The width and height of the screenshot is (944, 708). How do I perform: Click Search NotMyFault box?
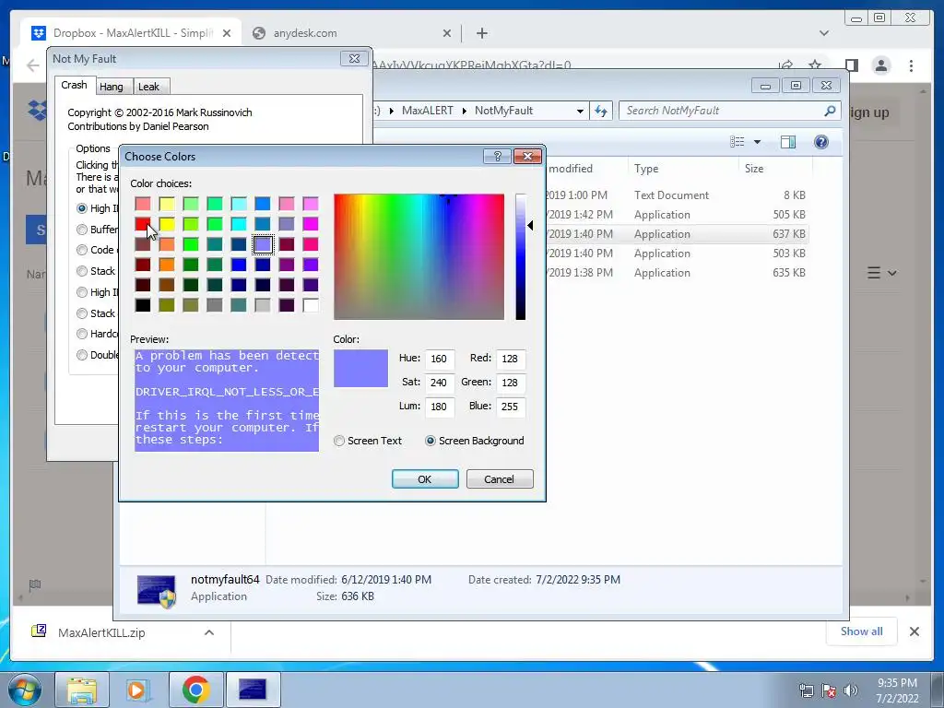(730, 111)
